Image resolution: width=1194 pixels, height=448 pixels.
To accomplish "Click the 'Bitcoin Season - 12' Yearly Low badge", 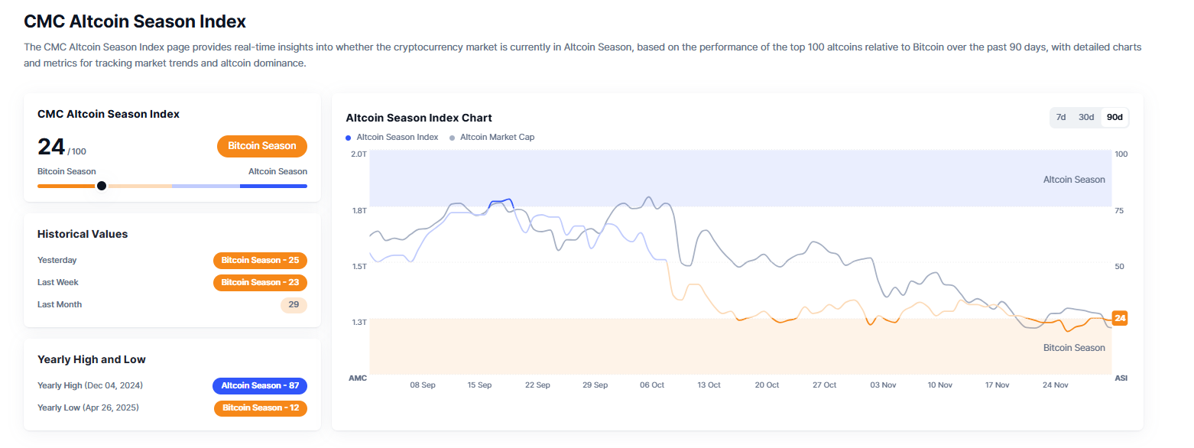I will point(260,407).
